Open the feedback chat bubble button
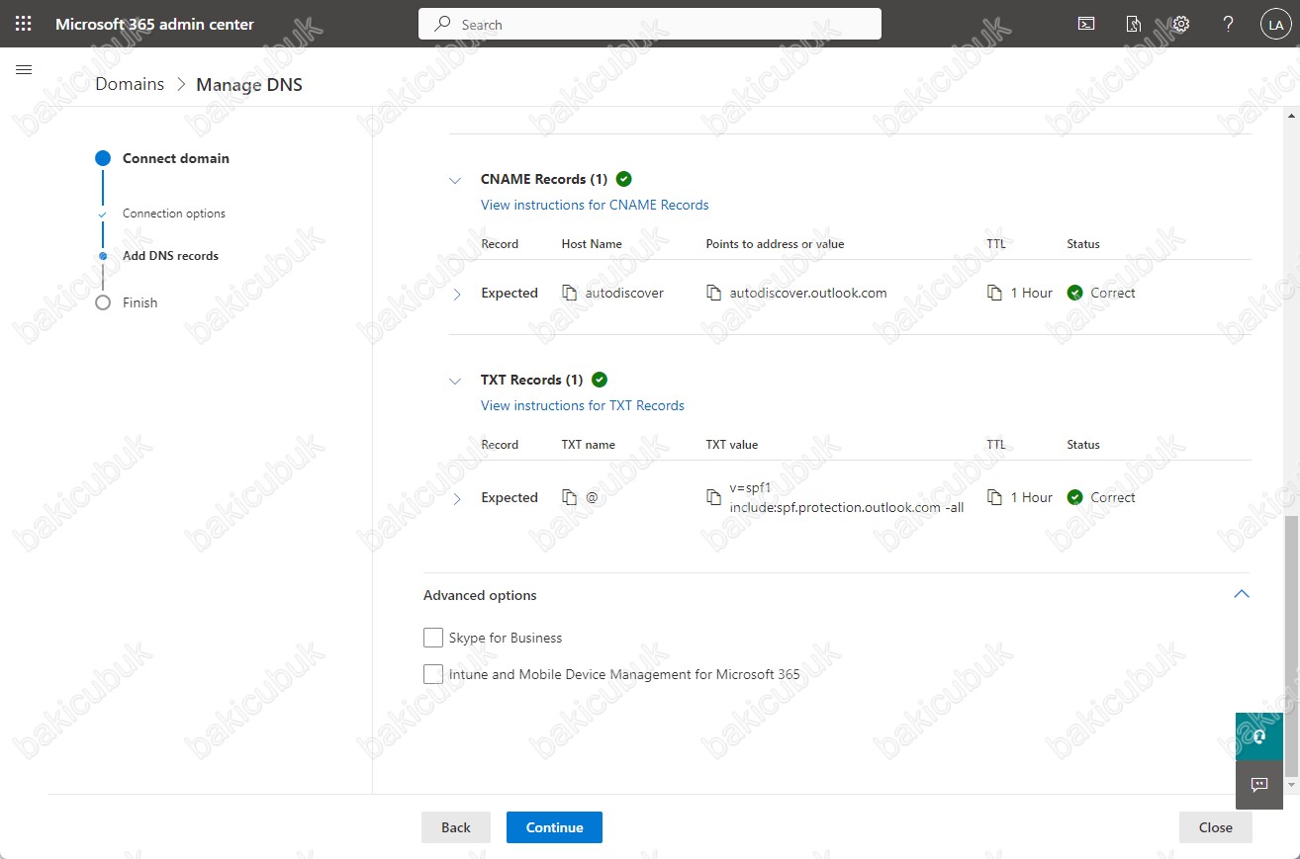1300x859 pixels. point(1259,785)
